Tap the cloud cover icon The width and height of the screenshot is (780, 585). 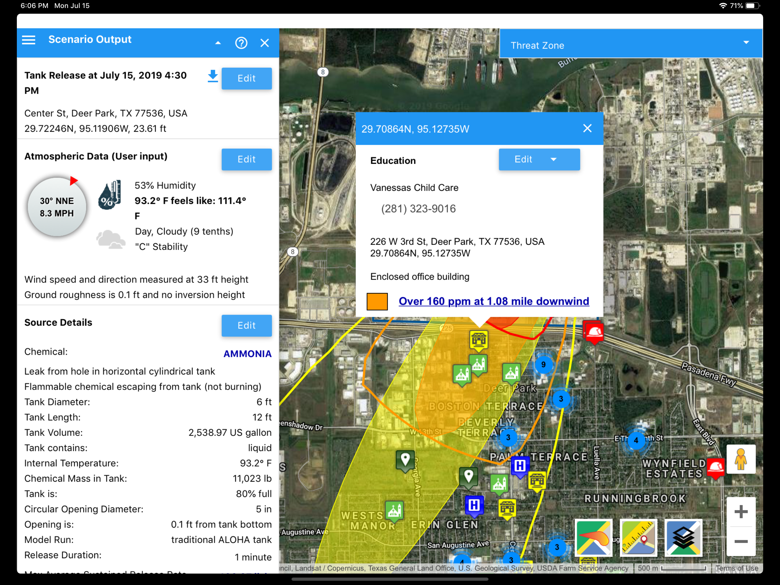click(x=111, y=239)
